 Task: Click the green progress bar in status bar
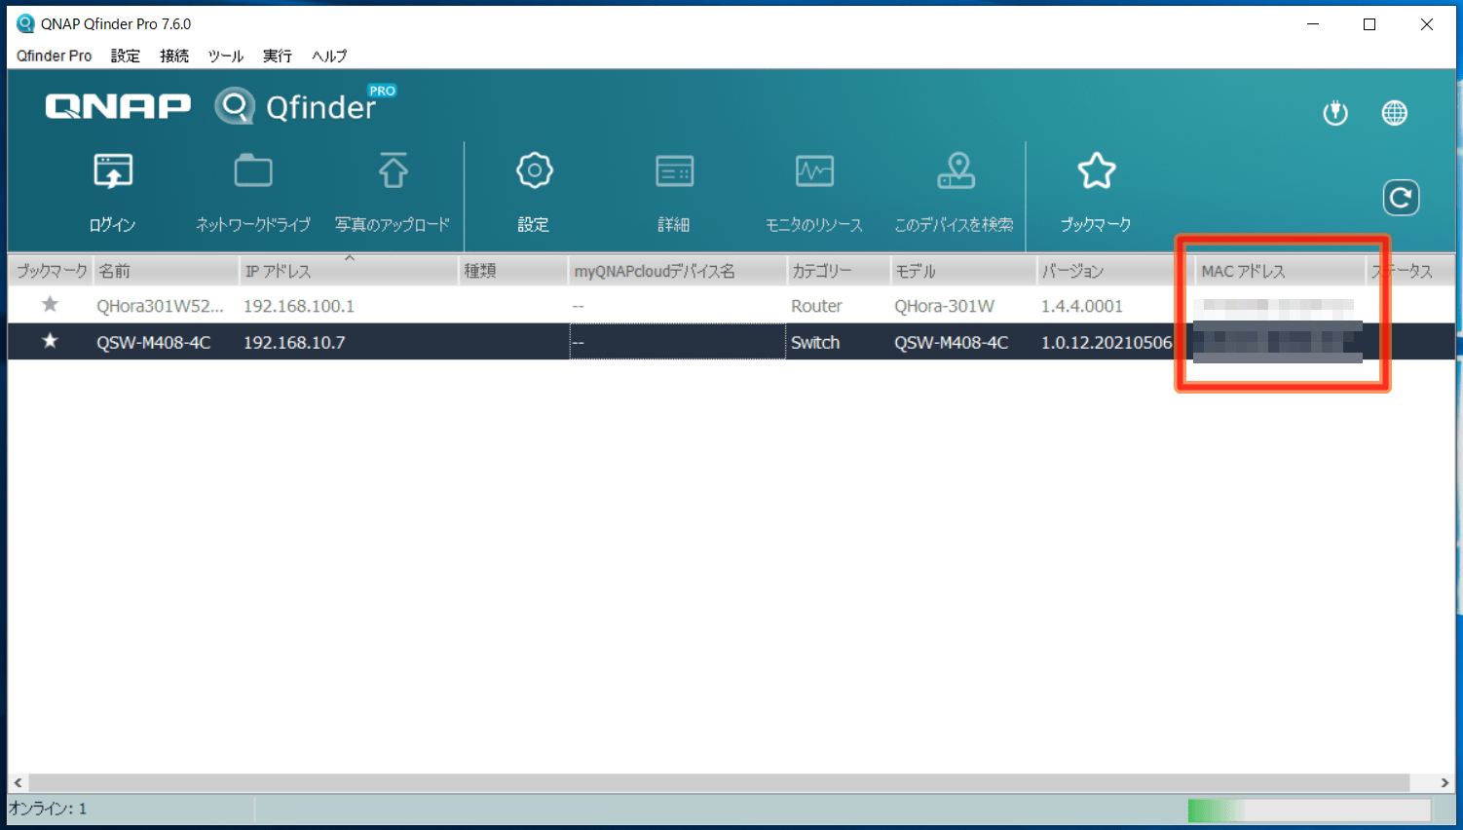point(1309,810)
